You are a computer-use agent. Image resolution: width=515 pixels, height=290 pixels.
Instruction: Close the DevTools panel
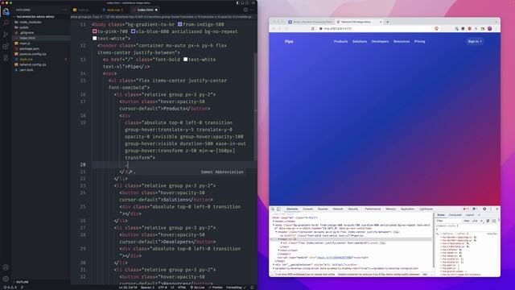pyautogui.click(x=497, y=209)
